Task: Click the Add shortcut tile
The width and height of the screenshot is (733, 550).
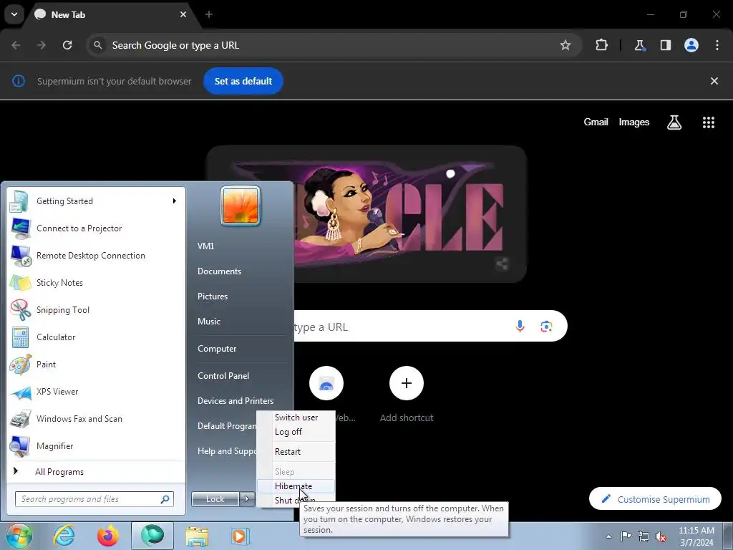Action: [407, 395]
